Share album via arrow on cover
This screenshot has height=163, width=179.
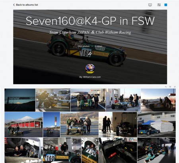(90, 54)
